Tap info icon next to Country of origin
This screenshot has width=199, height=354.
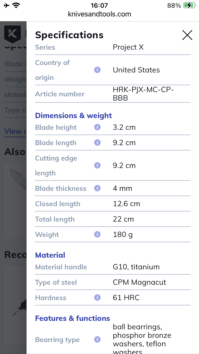coord(97,70)
